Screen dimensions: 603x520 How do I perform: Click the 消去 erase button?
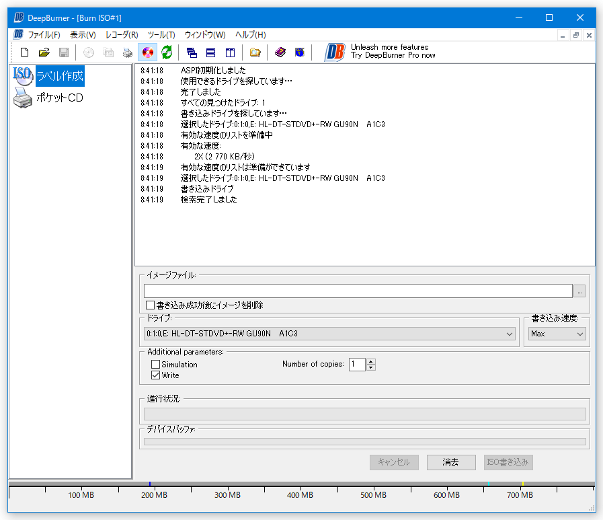451,462
